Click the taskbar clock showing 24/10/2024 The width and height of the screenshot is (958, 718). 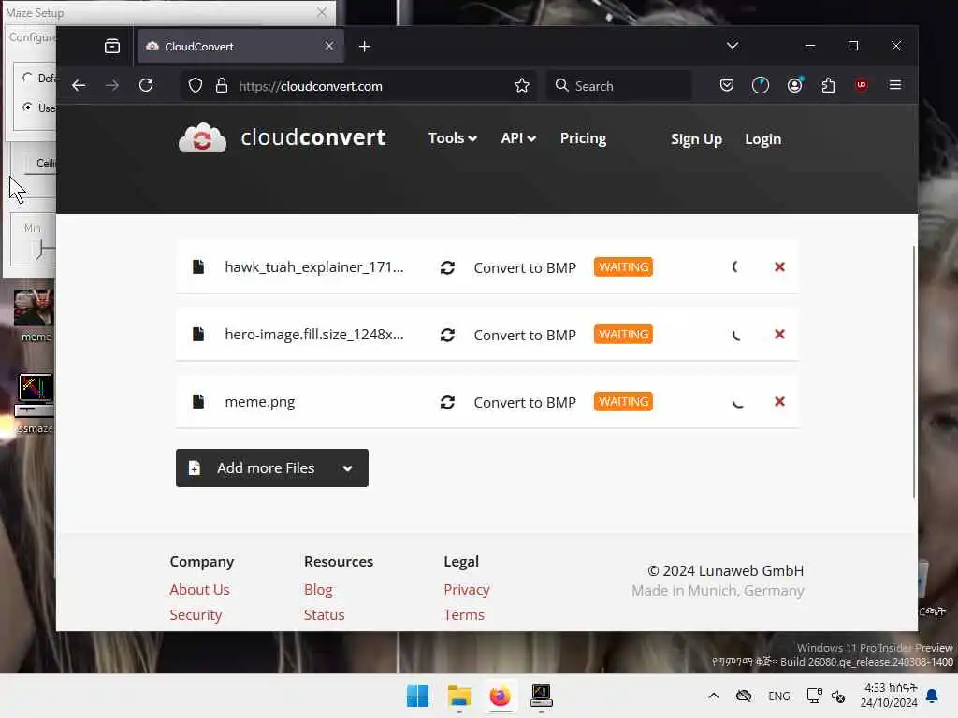(x=889, y=696)
